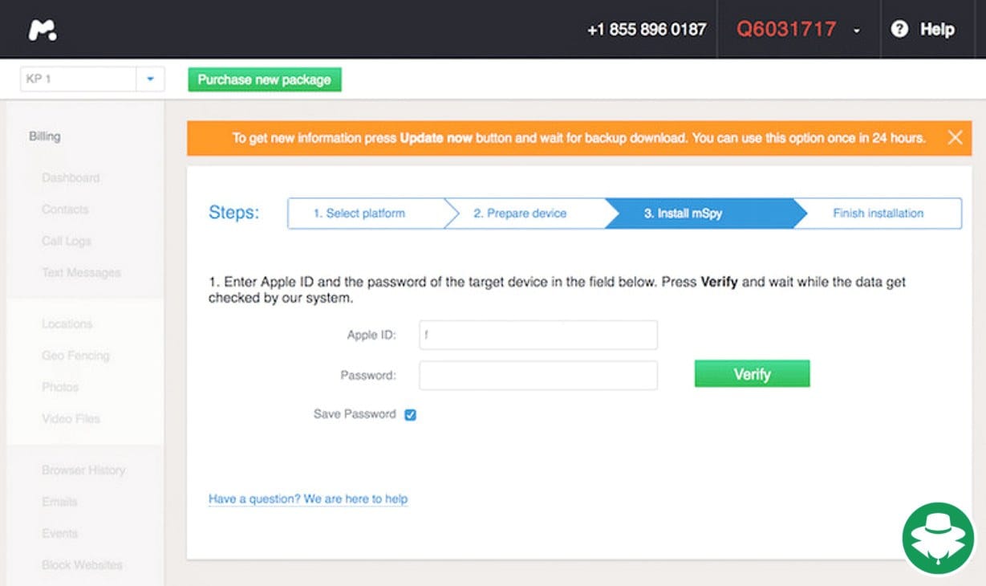This screenshot has width=986, height=586.
Task: Open the KP 1 device dropdown arrow
Action: click(x=150, y=79)
